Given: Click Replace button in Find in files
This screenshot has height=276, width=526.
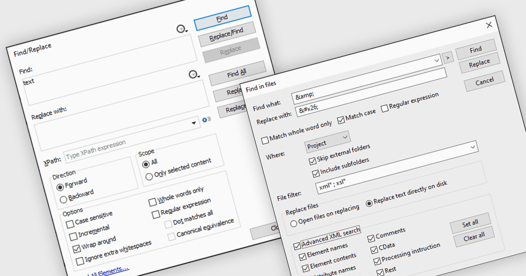Looking at the screenshot, I should [480, 63].
